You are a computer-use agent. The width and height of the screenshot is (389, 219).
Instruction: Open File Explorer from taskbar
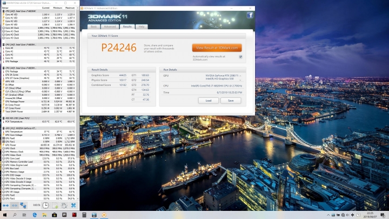[44, 215]
